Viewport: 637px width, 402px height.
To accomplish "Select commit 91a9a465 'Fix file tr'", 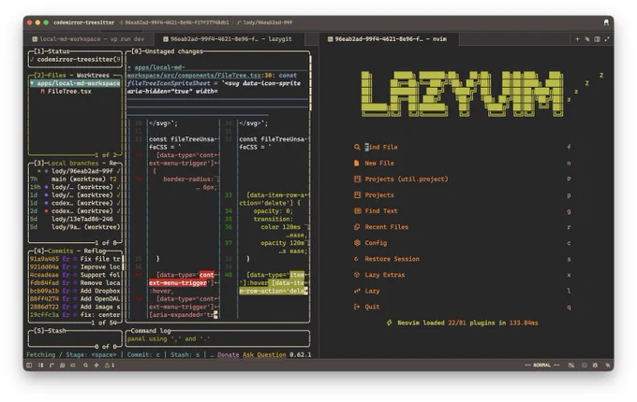I will pos(75,259).
